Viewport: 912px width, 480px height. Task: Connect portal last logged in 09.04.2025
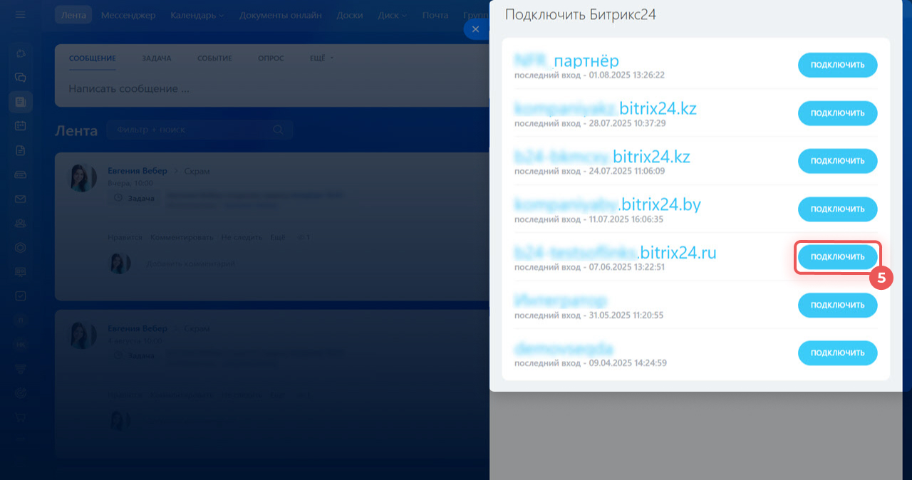click(x=837, y=353)
